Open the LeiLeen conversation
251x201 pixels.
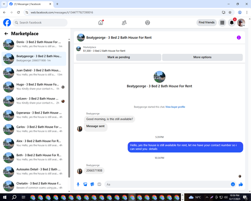34,101
